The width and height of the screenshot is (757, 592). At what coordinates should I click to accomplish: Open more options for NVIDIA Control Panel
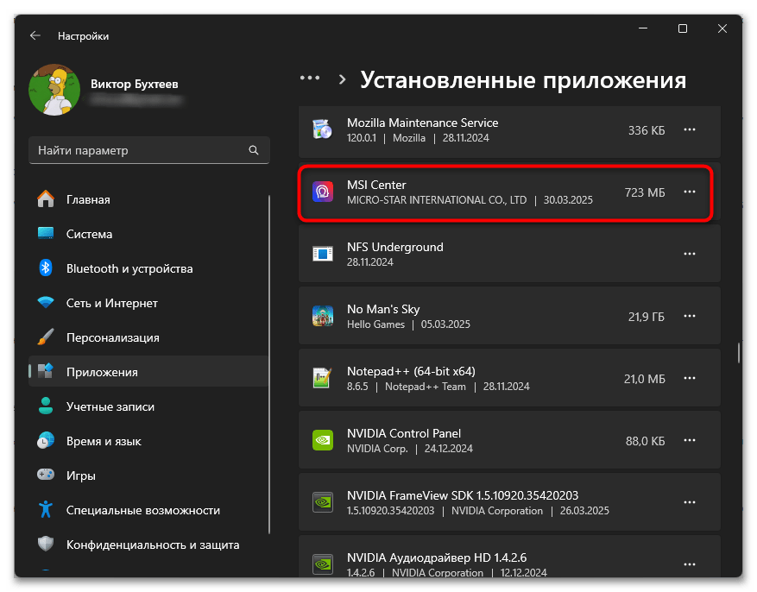click(690, 440)
